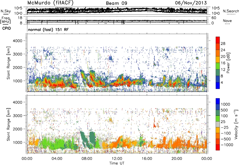Click the -1000 tick on Velocity colorbar
Screen dimensions: 239x165
point(227,145)
